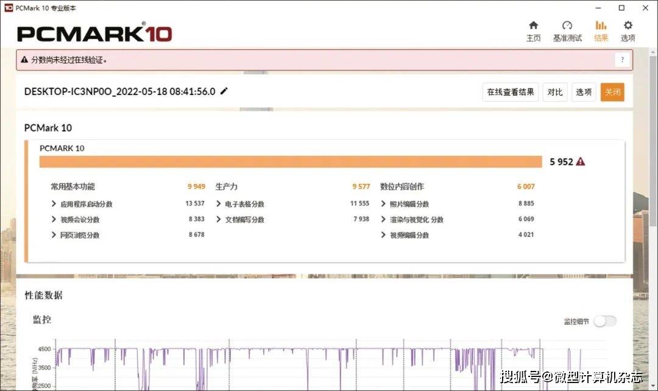Viewport: 658px width, 391px height.
Task: Click the 生产力 score 9 577
Action: 361,186
